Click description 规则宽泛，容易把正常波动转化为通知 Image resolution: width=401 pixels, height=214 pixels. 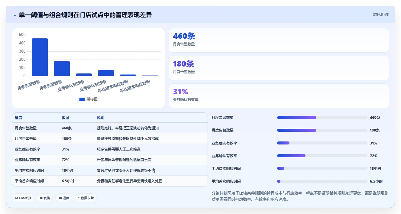(128, 128)
